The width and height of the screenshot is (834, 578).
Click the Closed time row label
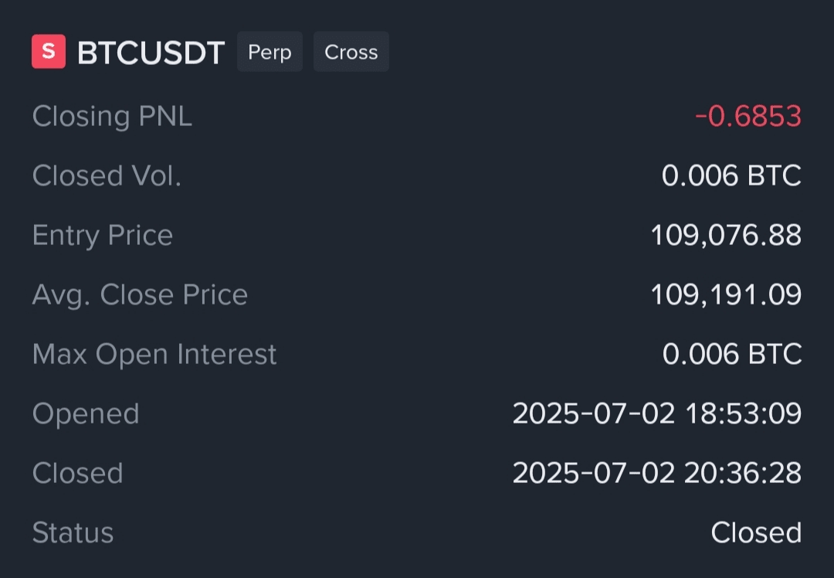click(x=77, y=473)
